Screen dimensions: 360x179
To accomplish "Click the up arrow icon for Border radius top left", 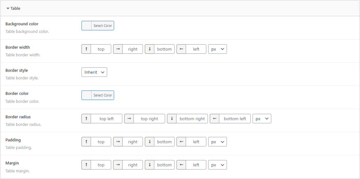I will click(86, 119).
